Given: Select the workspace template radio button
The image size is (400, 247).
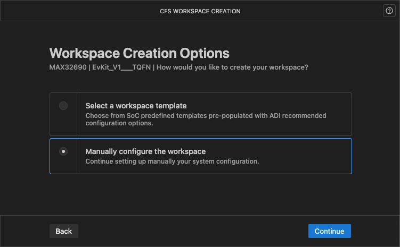Looking at the screenshot, I should tap(63, 106).
